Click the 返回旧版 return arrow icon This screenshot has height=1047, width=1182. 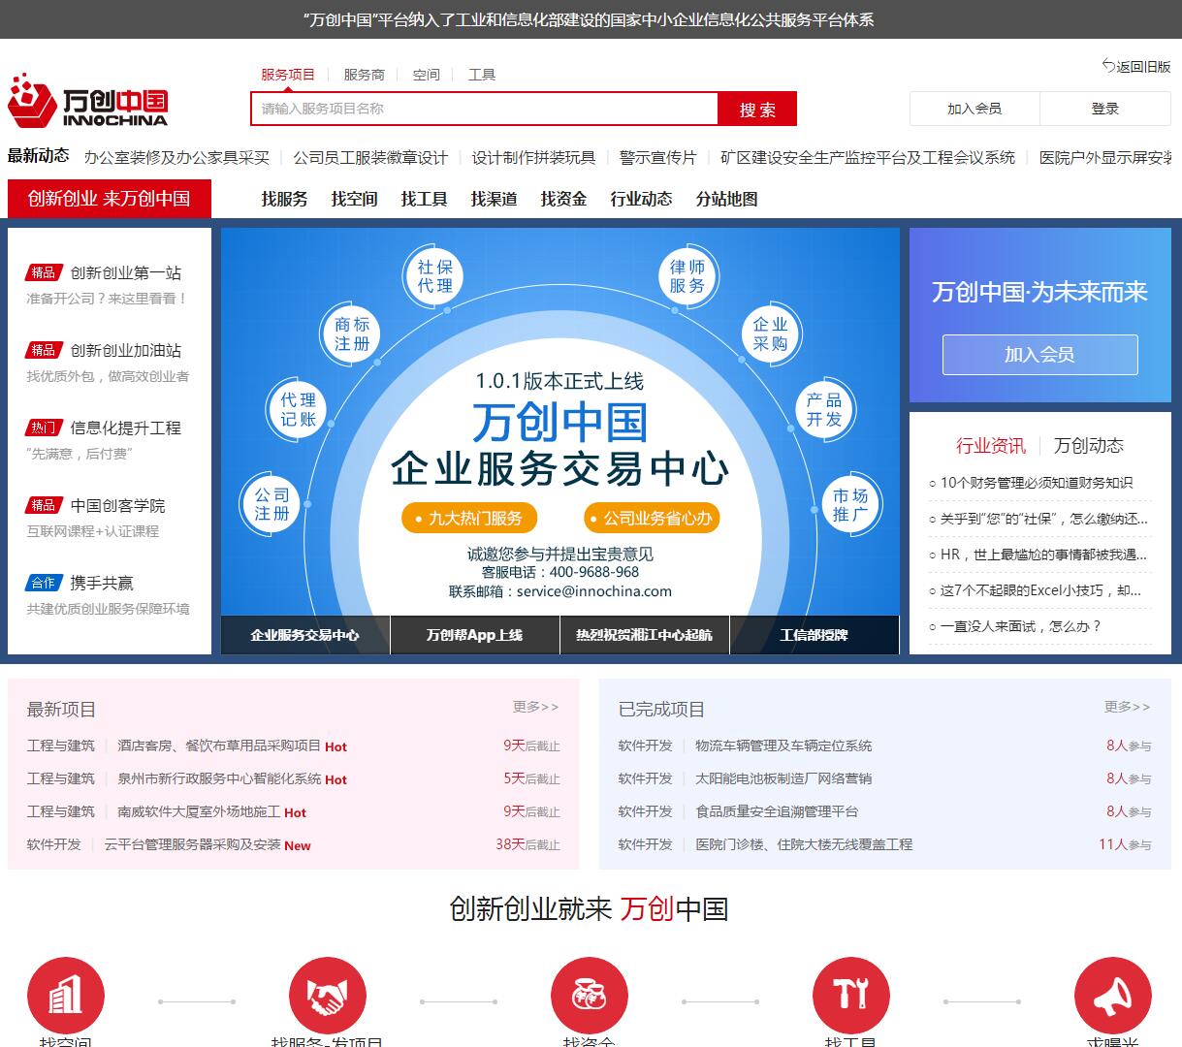point(1108,66)
